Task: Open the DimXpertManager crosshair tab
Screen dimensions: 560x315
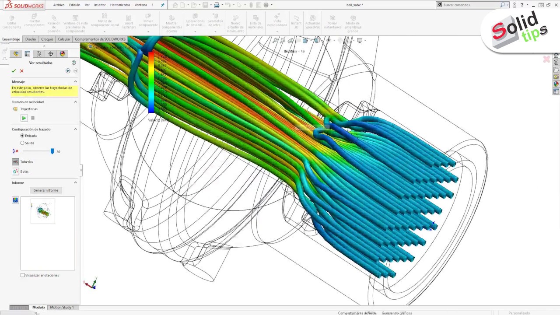Action: click(51, 54)
